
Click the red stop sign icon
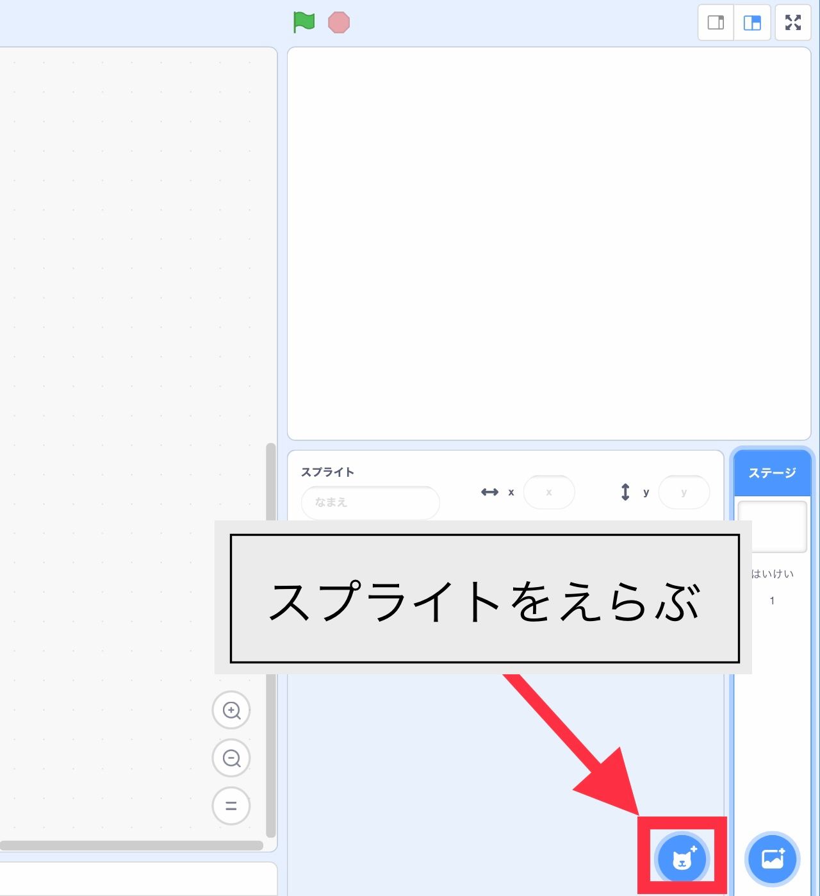pos(339,22)
